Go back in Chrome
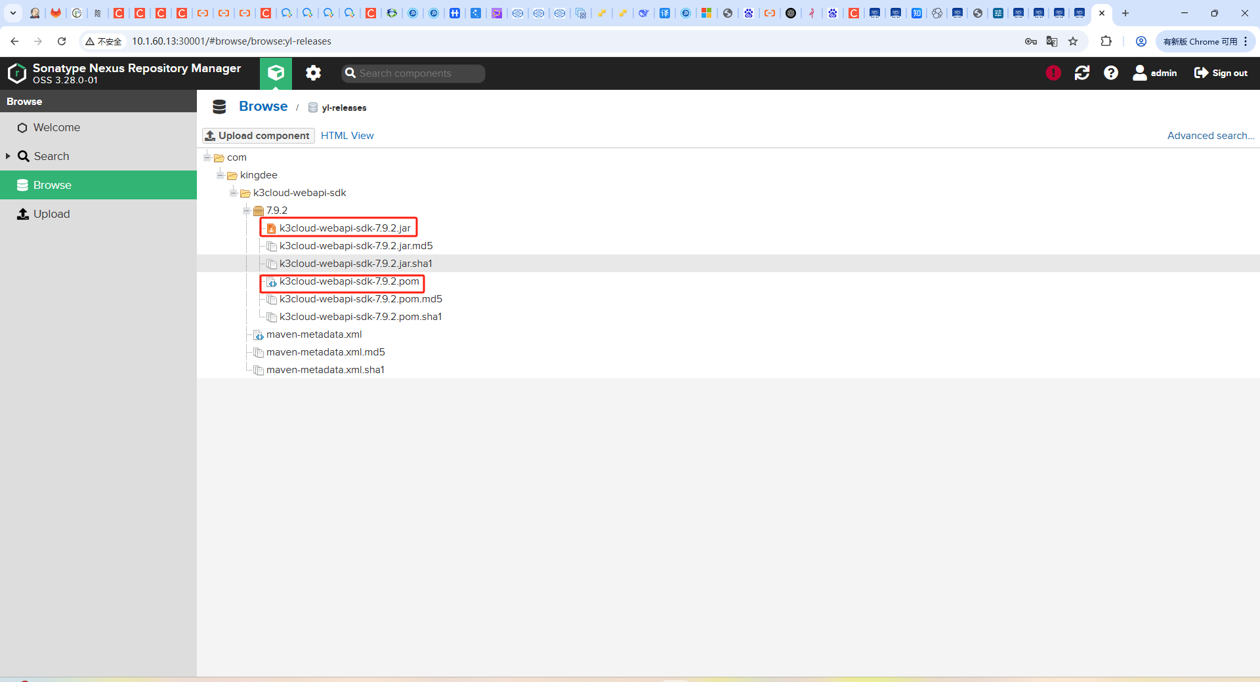This screenshot has height=682, width=1260. 14,41
